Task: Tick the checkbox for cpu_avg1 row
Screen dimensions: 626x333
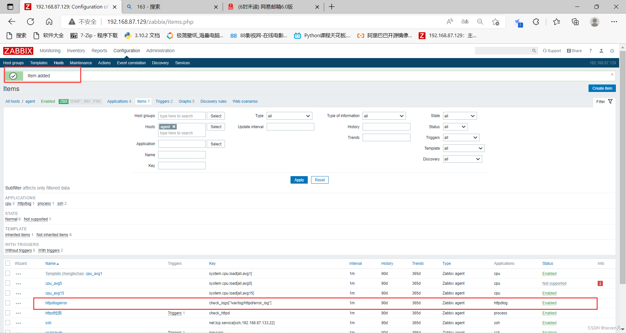Action: (8, 273)
